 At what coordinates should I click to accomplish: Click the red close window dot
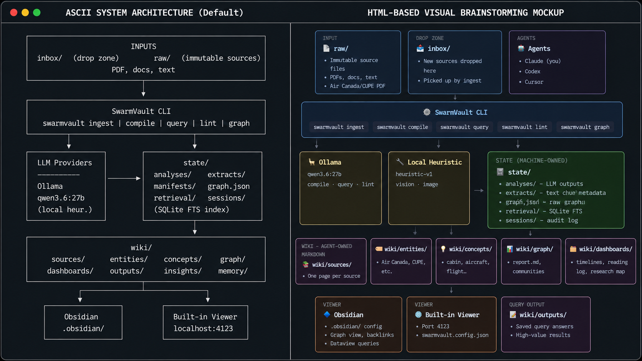[x=13, y=12]
